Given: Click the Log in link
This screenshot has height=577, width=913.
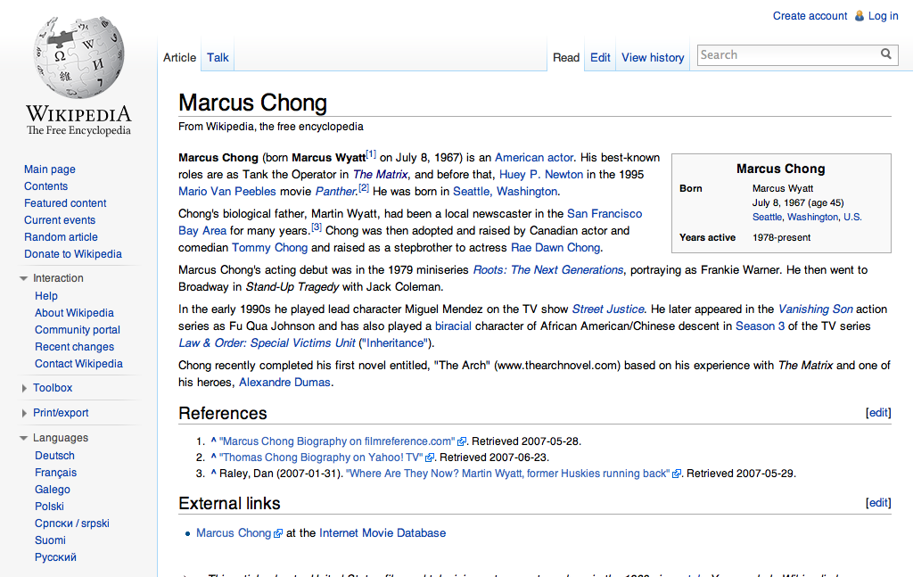Looking at the screenshot, I should point(884,16).
